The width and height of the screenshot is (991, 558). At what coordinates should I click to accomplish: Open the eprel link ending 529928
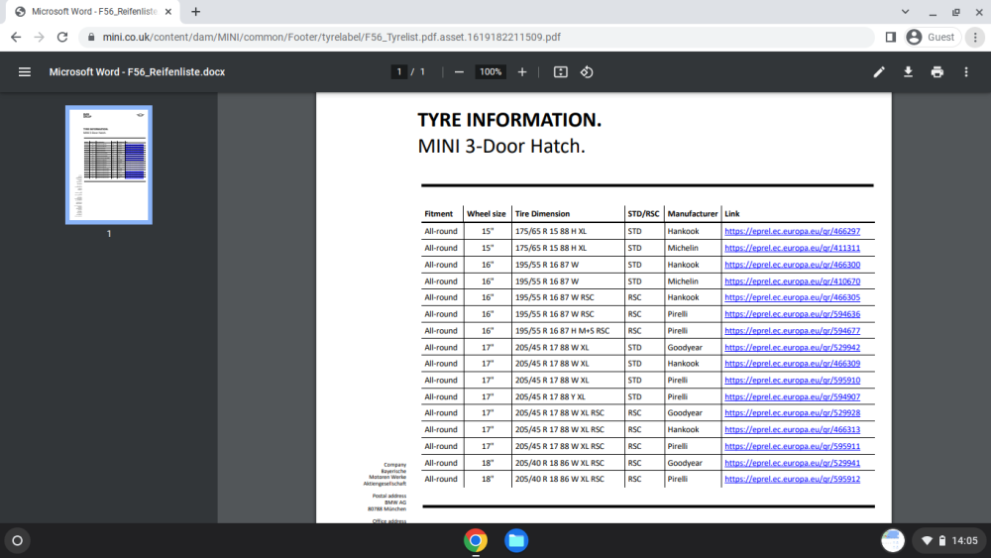click(792, 412)
